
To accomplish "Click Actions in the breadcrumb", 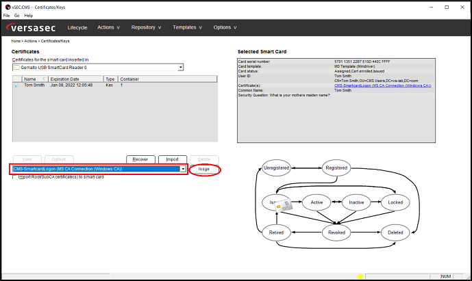I will pos(30,41).
